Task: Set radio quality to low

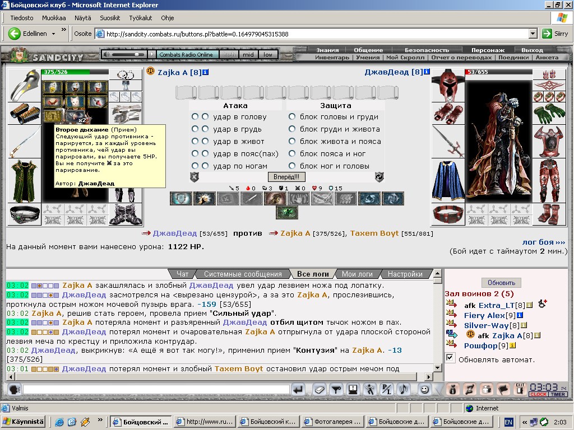Action: point(267,54)
